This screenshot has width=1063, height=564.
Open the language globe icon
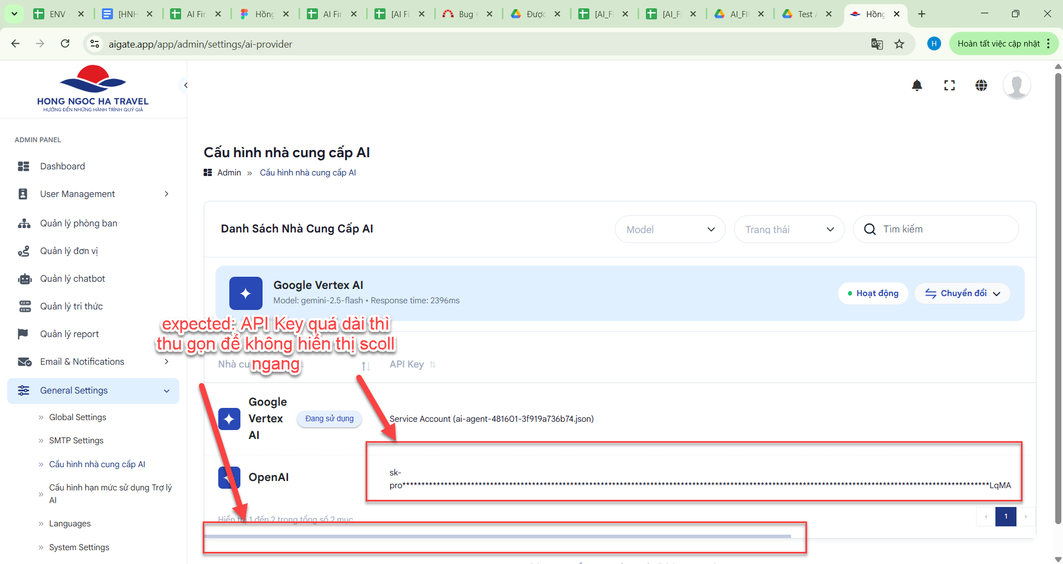[981, 85]
